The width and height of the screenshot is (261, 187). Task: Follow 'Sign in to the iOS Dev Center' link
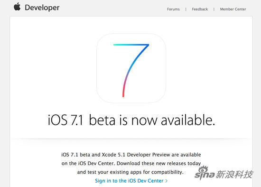point(129,181)
